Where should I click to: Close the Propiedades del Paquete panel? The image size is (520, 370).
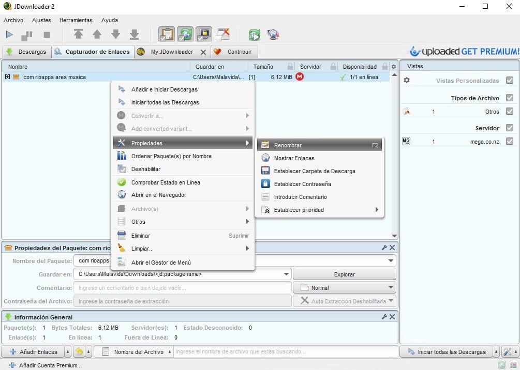tap(392, 248)
